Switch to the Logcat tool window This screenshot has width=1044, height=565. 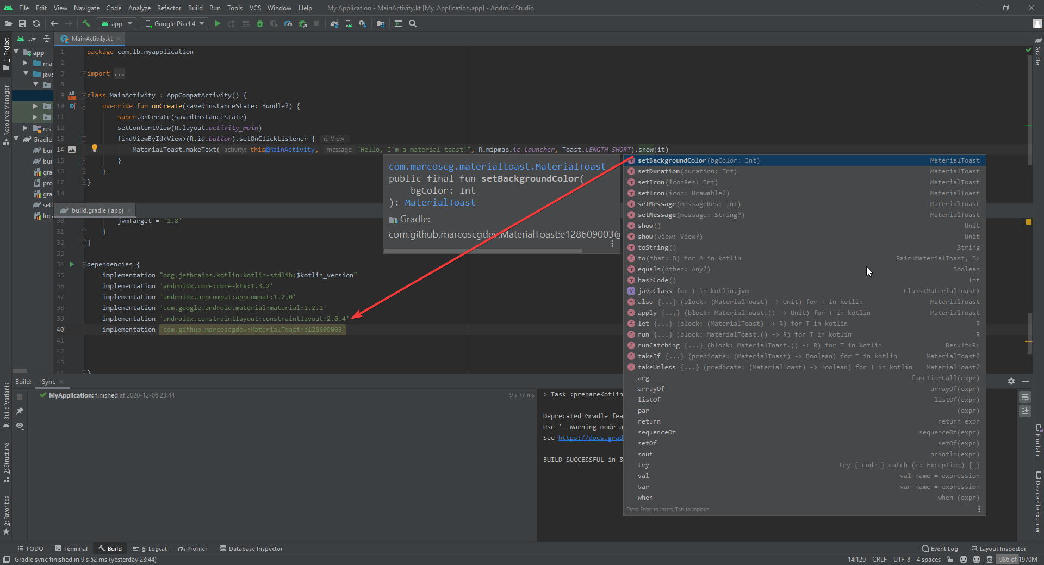click(150, 549)
